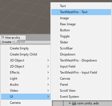Pick Raw Image from the submenu

pos(81,24)
